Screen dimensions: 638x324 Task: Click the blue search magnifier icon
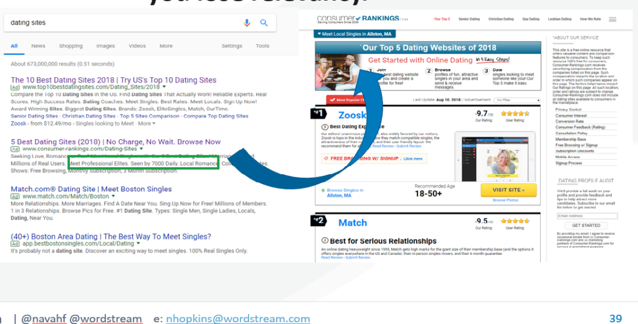click(x=264, y=23)
